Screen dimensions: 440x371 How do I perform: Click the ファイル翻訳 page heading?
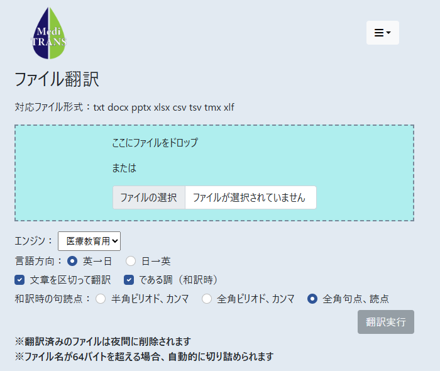click(x=57, y=79)
